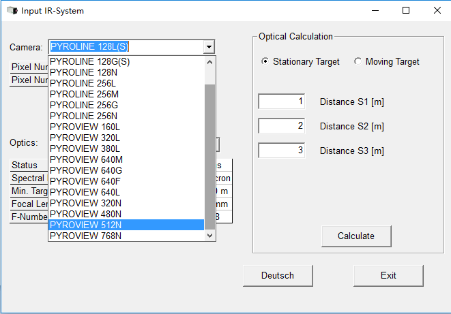This screenshot has width=451, height=314.
Task: Click the Deutsch language button
Action: tap(278, 276)
